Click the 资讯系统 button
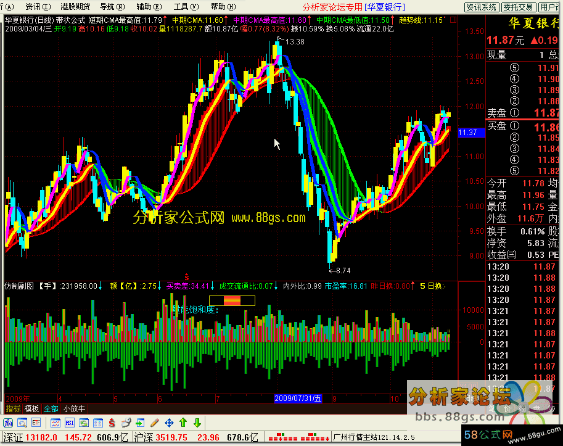 click(482, 7)
